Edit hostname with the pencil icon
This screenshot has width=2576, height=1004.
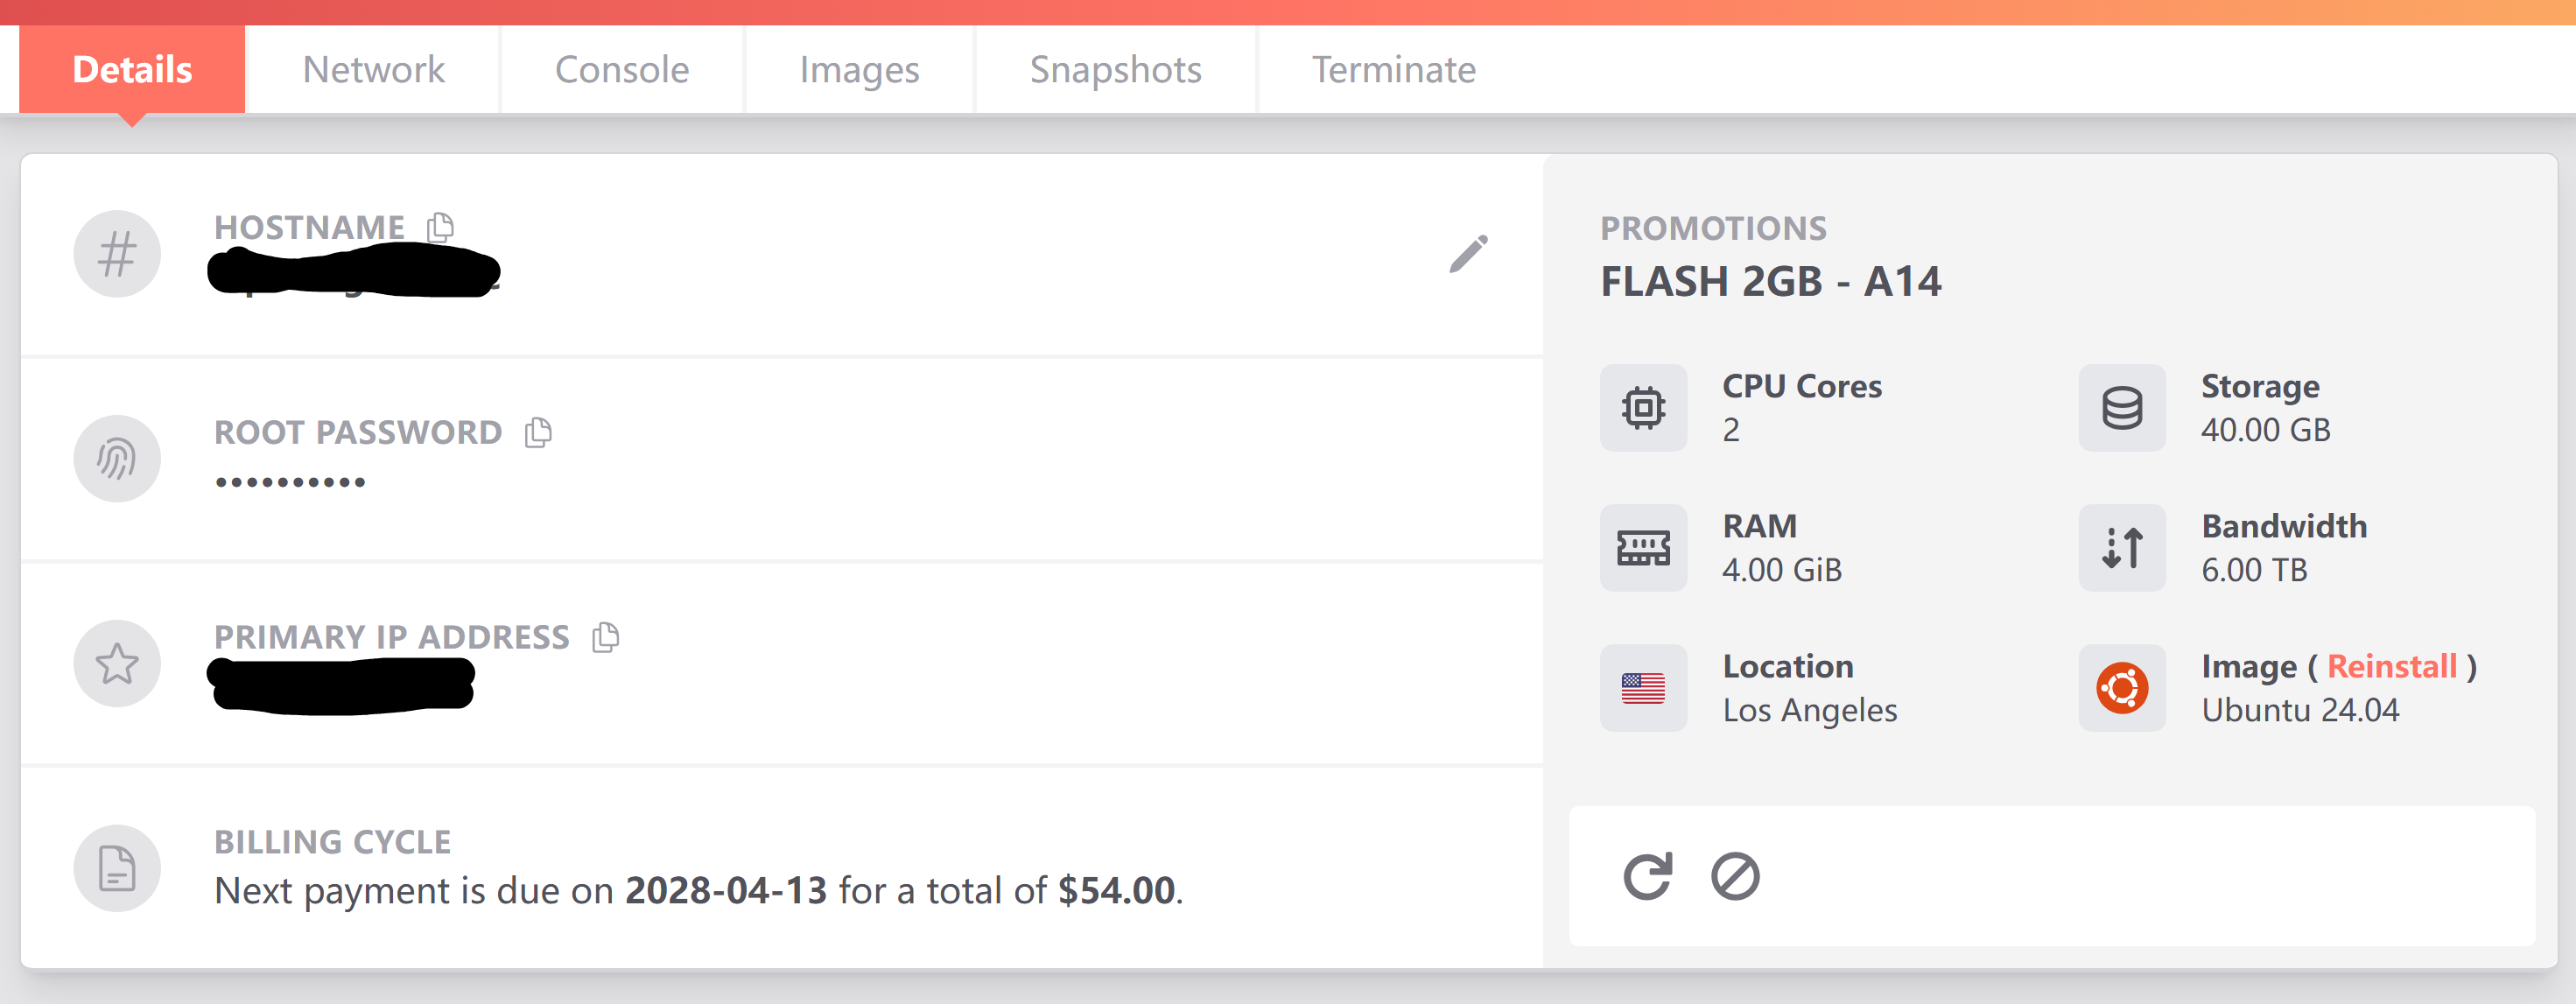[1468, 254]
